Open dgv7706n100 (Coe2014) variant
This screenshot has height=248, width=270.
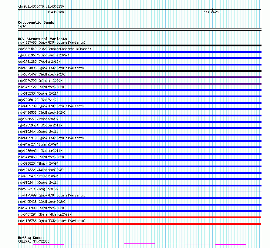[x=37, y=100]
